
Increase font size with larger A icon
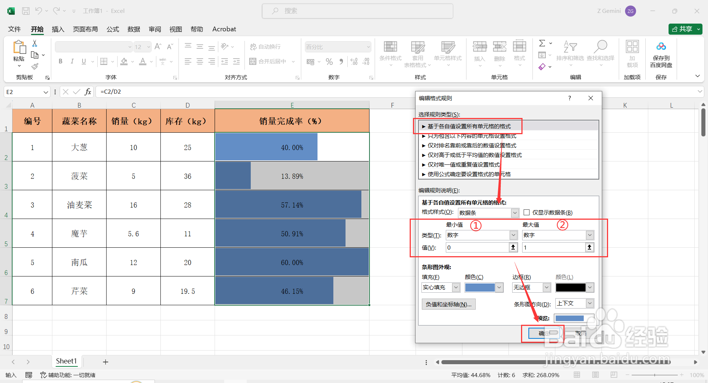(158, 46)
